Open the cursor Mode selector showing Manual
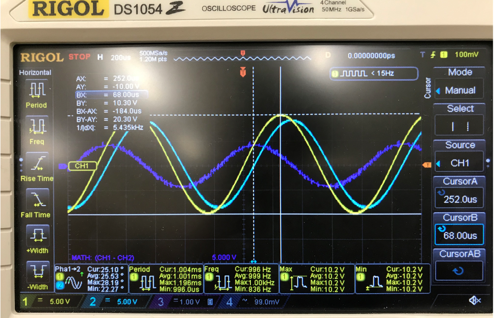The image size is (494, 318). tap(459, 90)
